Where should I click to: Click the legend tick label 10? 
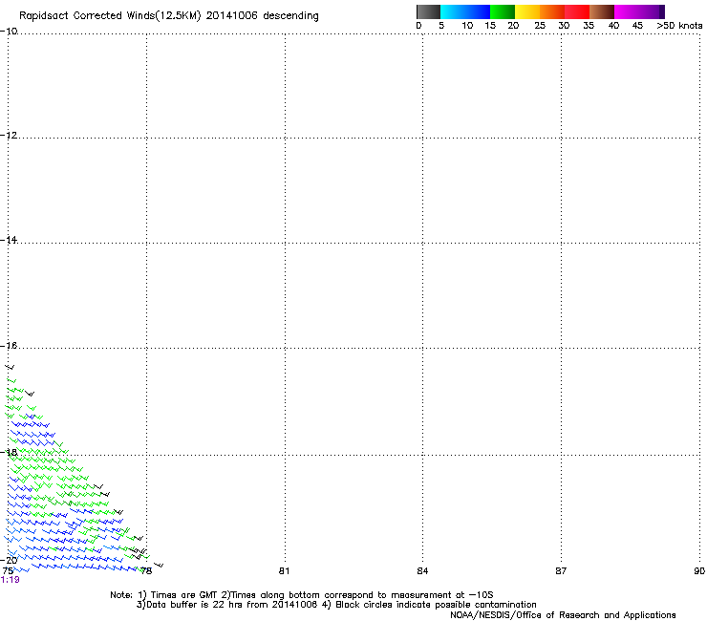click(x=467, y=26)
